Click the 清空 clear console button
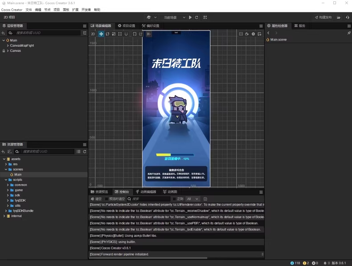 (x=96, y=199)
